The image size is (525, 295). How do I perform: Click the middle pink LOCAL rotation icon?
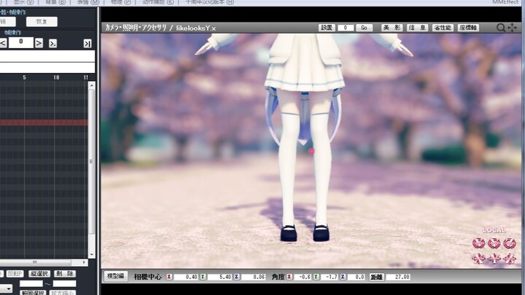click(494, 243)
